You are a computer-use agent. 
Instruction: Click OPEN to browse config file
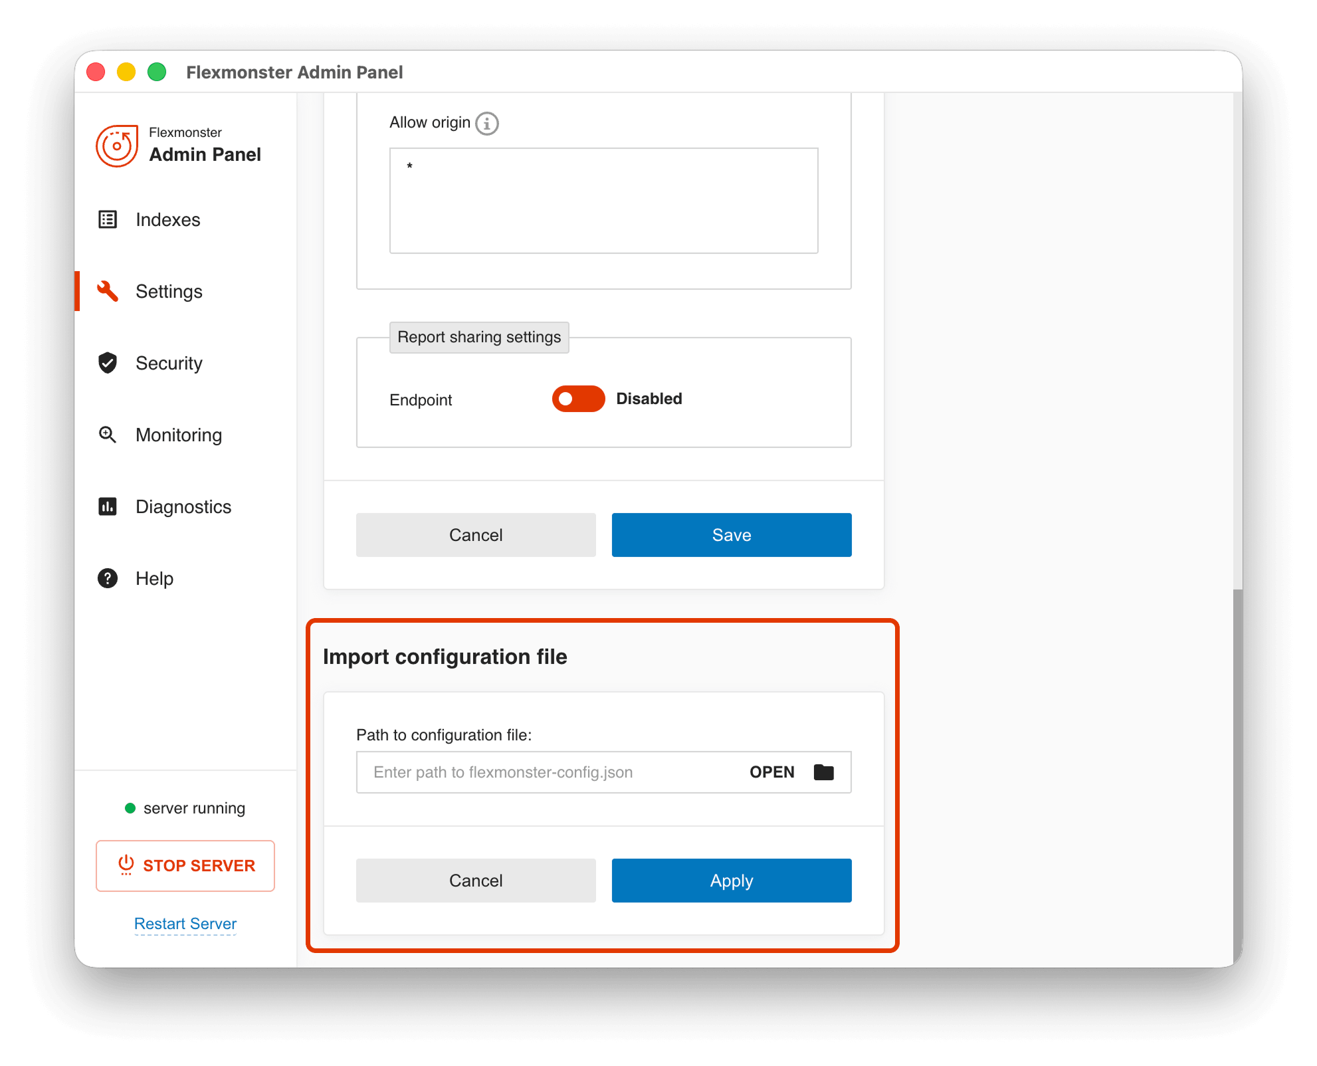[x=772, y=772]
